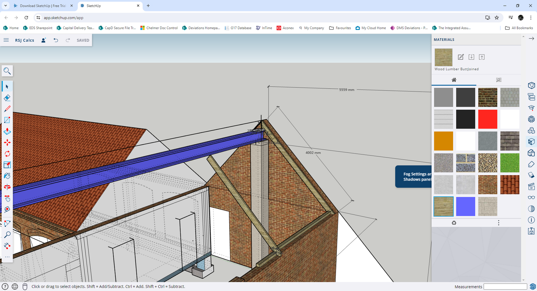The image size is (537, 291).
Task: Open the Entity Info panel
Action: click(531, 220)
